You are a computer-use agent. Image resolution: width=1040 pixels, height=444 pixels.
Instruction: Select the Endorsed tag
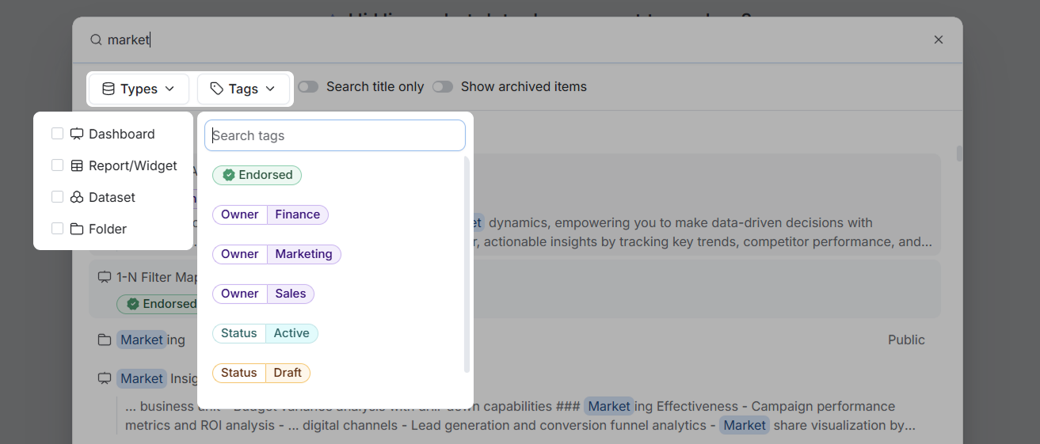[257, 175]
